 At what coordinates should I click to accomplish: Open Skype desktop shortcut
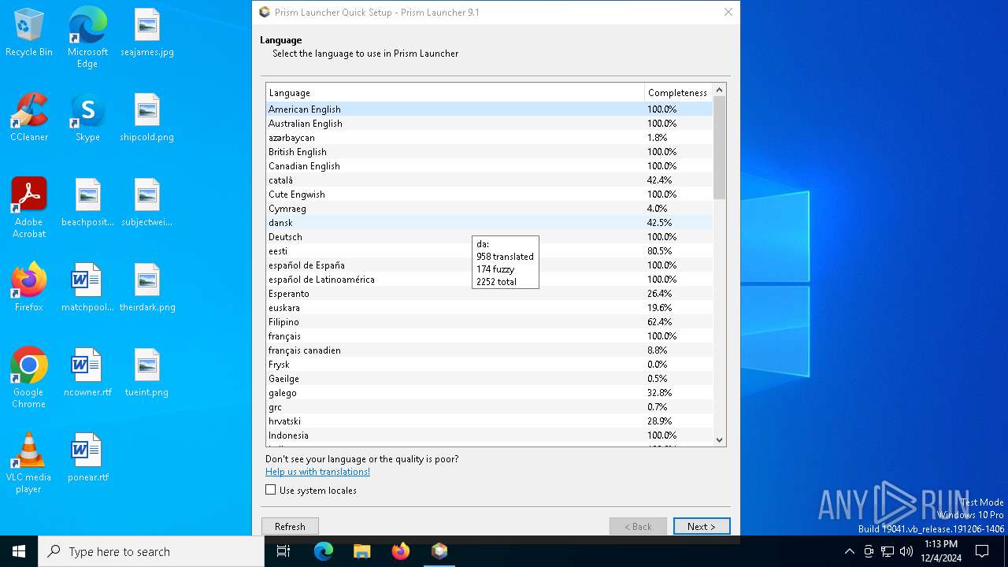[x=87, y=118]
